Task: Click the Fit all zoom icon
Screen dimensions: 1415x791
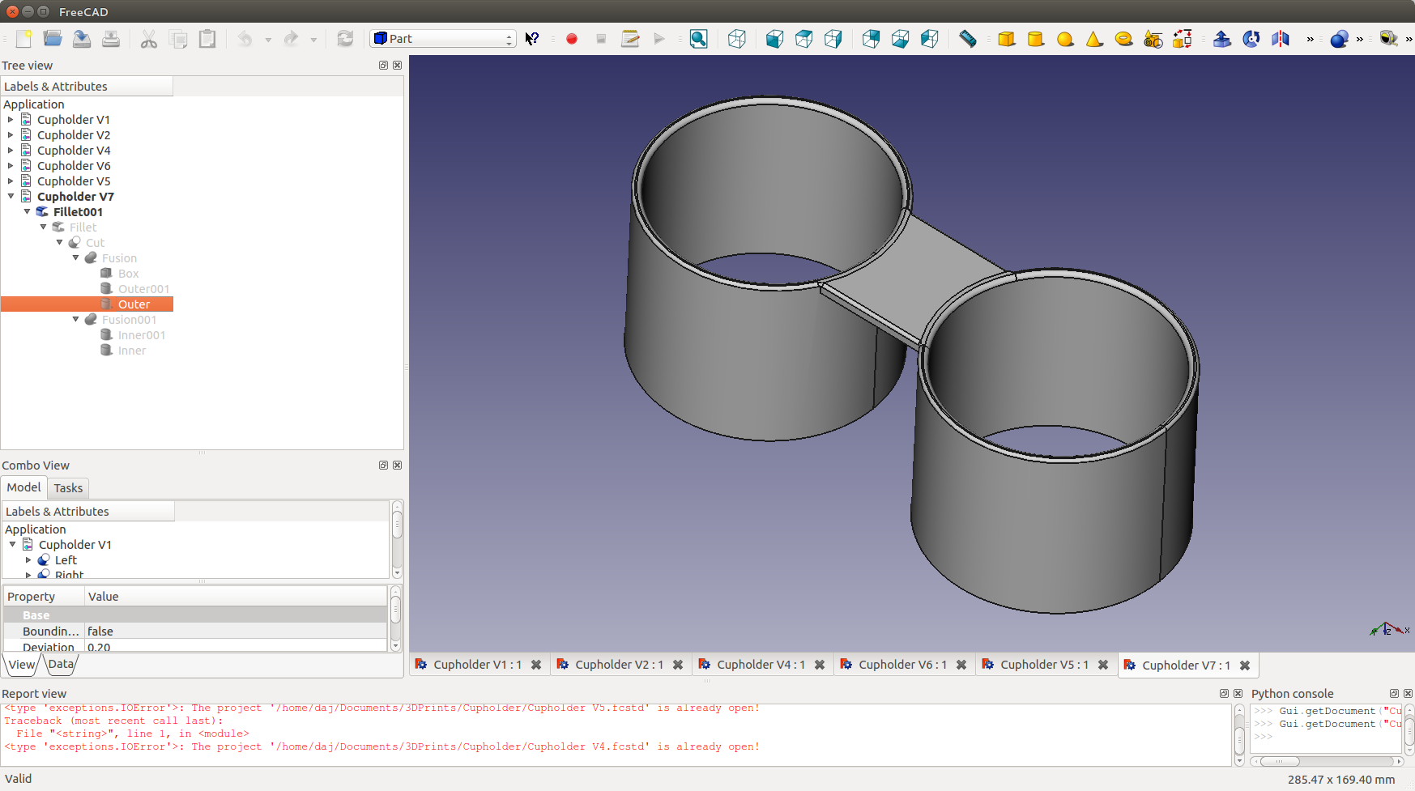Action: [698, 39]
